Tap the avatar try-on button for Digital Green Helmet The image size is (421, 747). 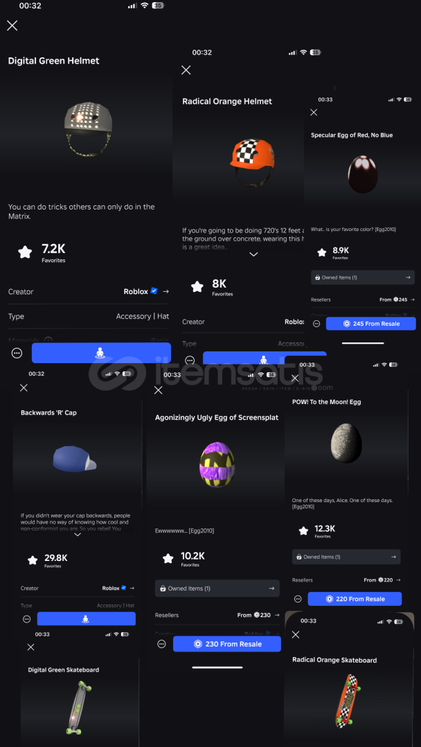point(101,353)
